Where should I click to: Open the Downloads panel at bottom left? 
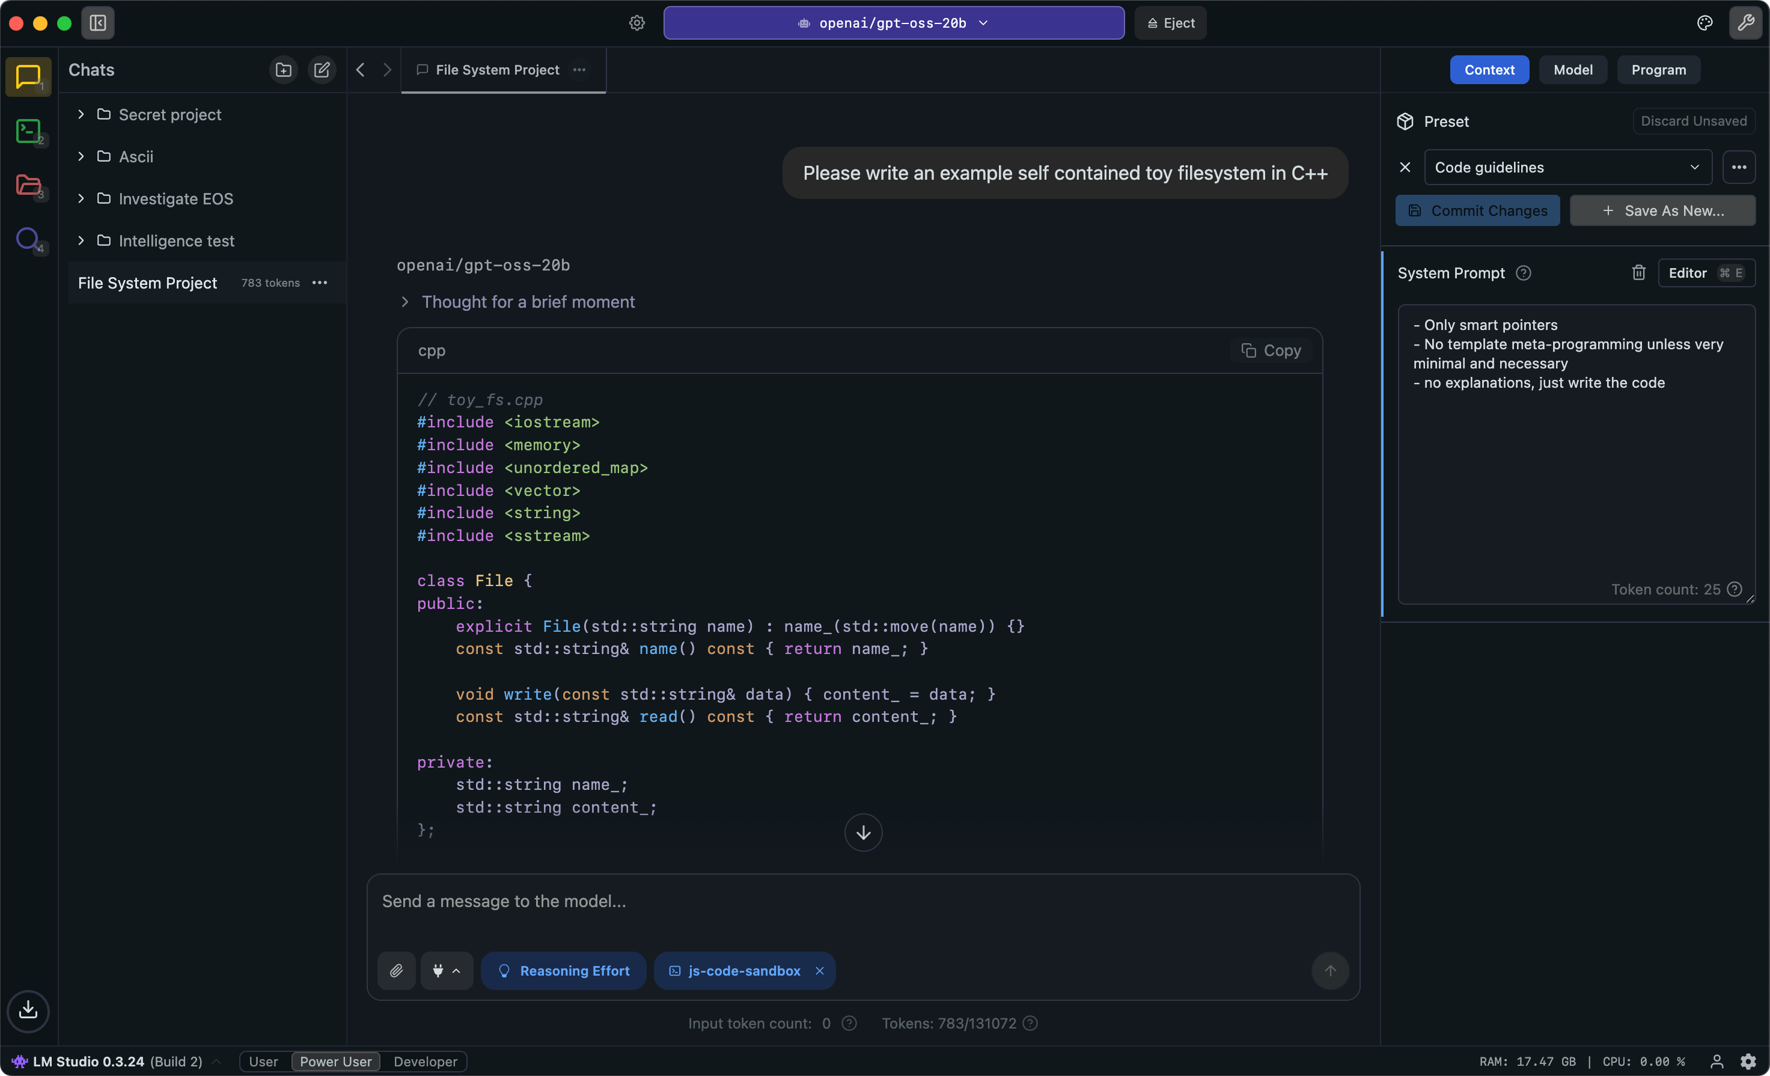click(x=28, y=1011)
